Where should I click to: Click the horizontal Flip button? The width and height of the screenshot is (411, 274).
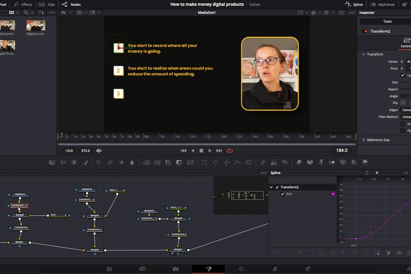pyautogui.click(x=404, y=103)
